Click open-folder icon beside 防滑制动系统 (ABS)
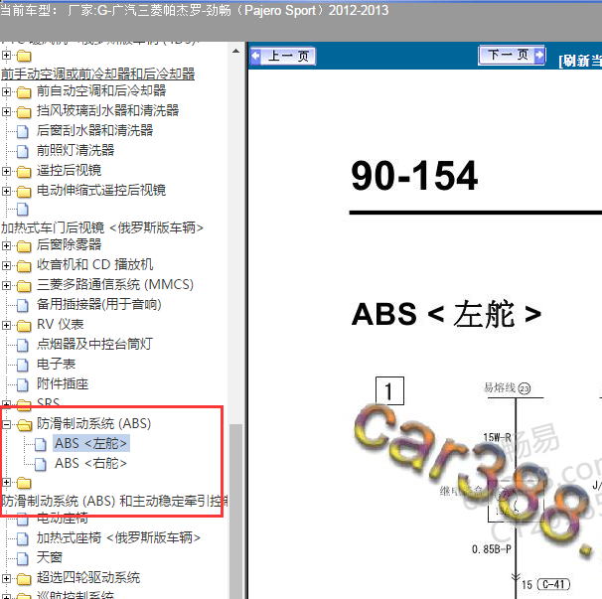602x599 pixels. coord(25,425)
